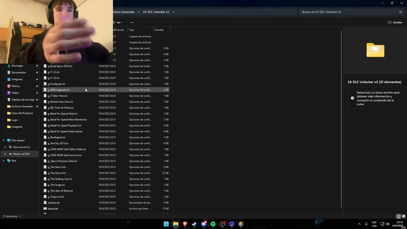Image resolution: width=407 pixels, height=229 pixels.
Task: Unpin Descargas using its pin icon
Action: [37, 66]
